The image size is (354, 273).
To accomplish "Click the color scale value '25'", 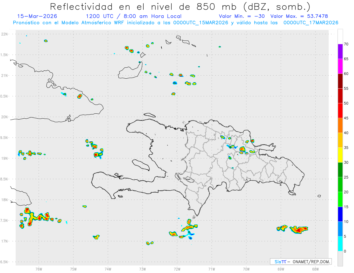I will (x=346, y=177).
